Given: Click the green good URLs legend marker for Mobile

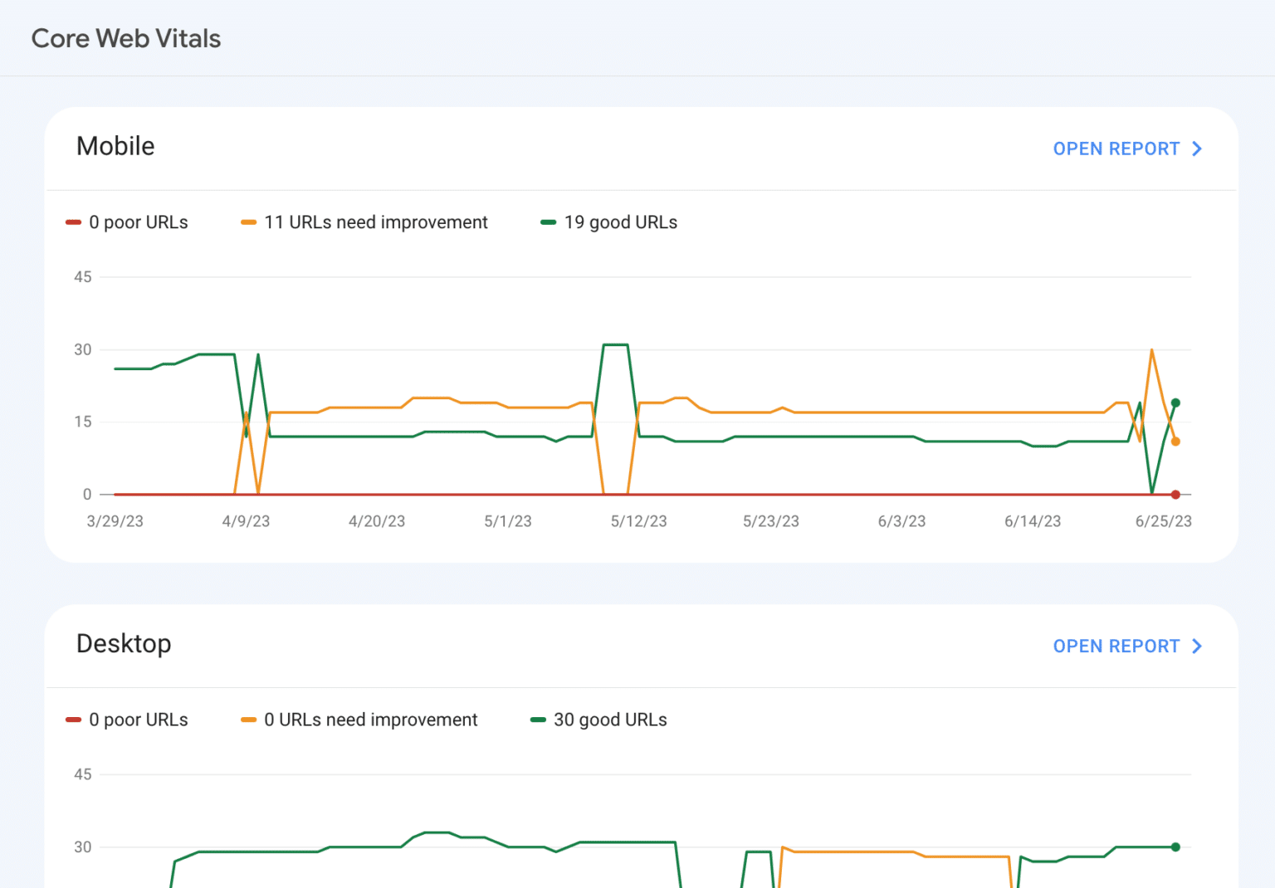Looking at the screenshot, I should pos(547,222).
